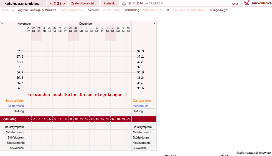Go to next cycle arrow after 38
The image size is (272, 156).
pyautogui.click(x=64, y=4)
